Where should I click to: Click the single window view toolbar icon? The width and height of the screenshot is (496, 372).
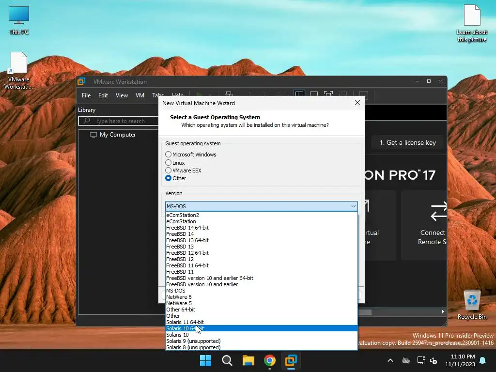(314, 94)
